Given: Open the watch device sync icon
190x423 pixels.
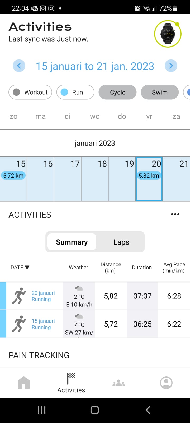Looking at the screenshot, I should tap(168, 34).
